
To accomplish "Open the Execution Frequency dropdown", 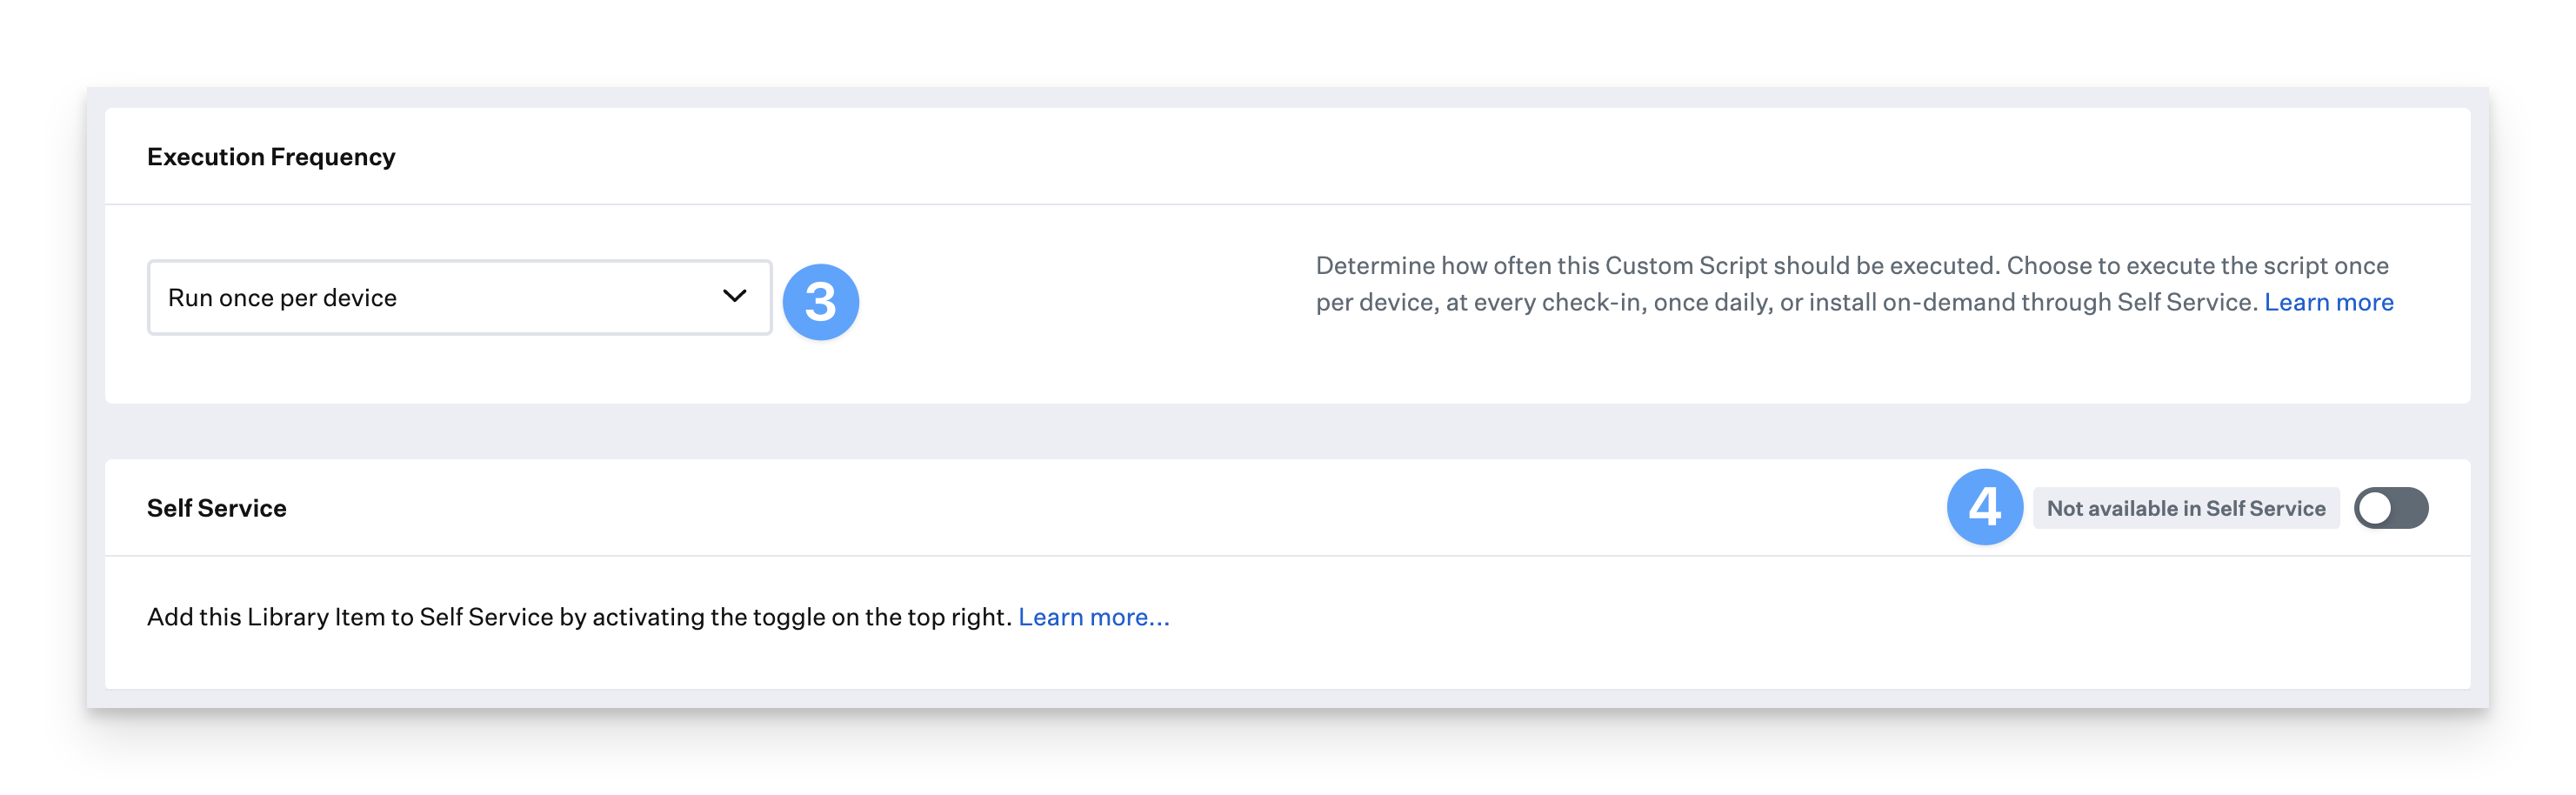I will pos(459,298).
